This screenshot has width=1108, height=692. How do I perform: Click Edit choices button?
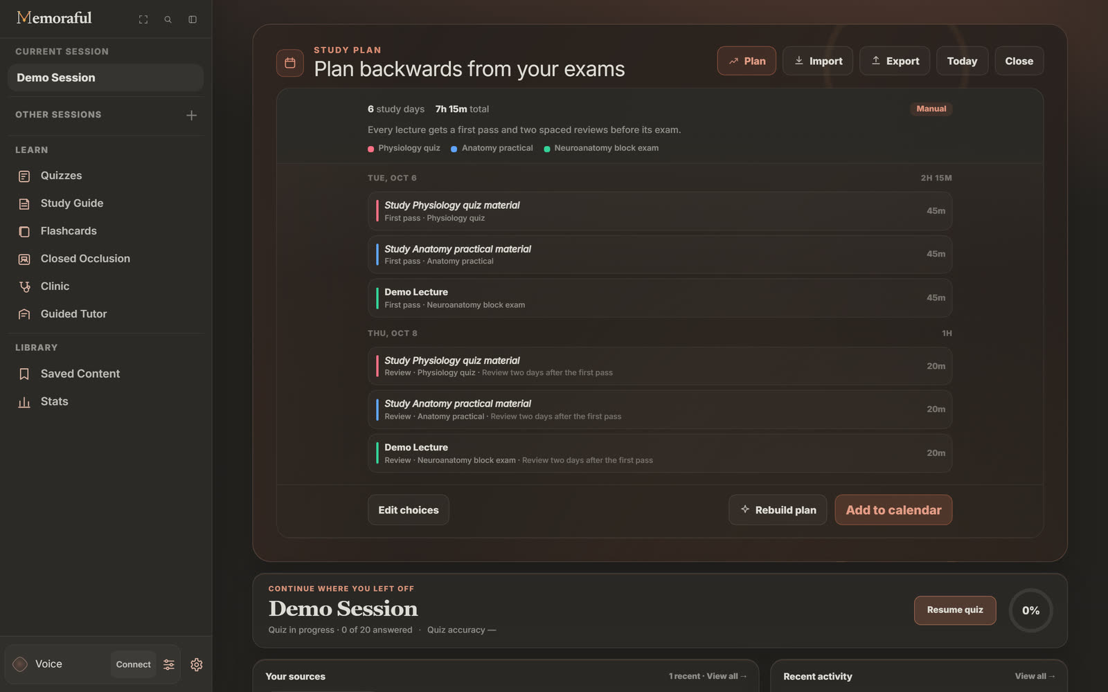[x=409, y=510]
